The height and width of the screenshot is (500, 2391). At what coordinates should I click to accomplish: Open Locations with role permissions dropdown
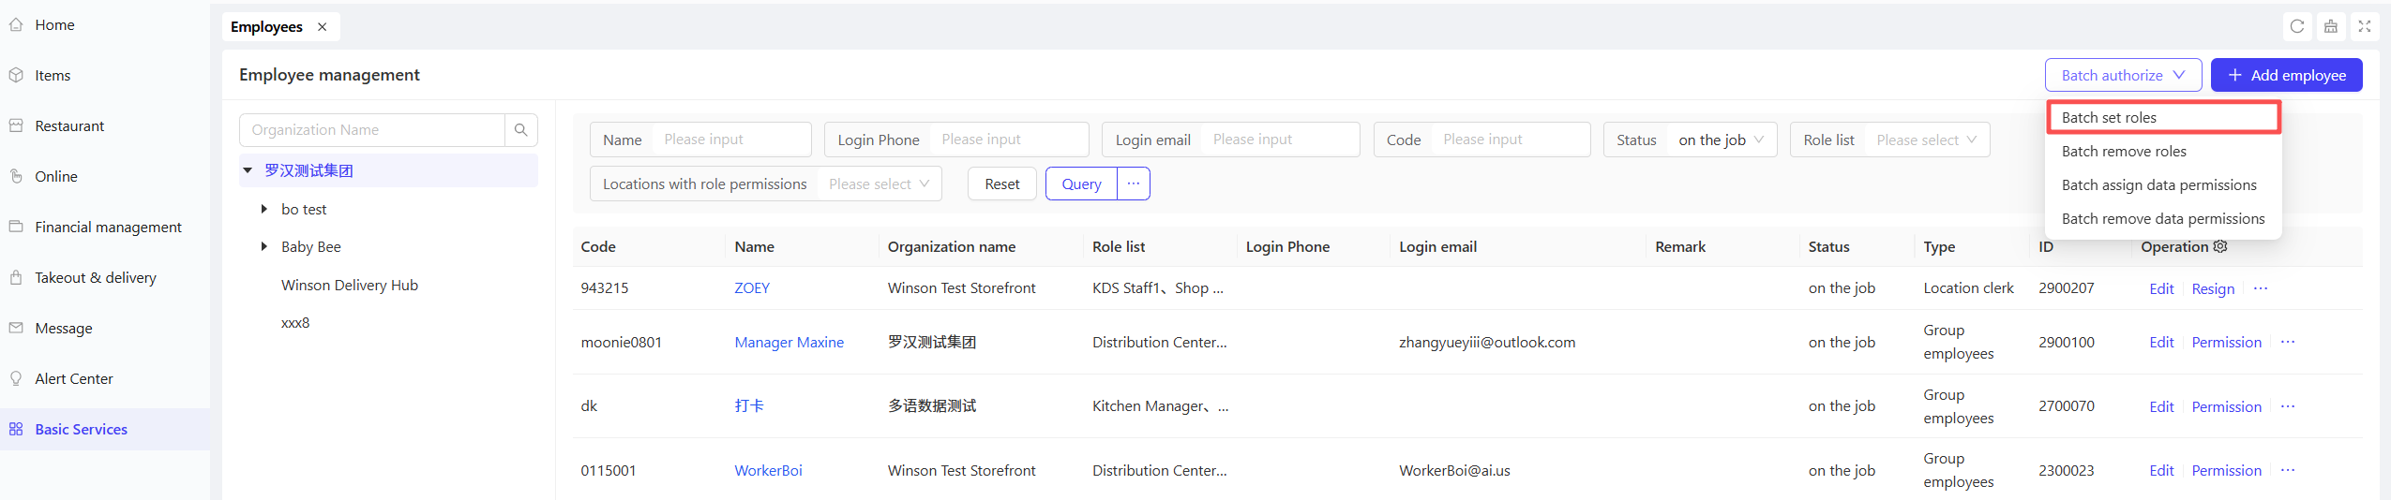point(878,184)
